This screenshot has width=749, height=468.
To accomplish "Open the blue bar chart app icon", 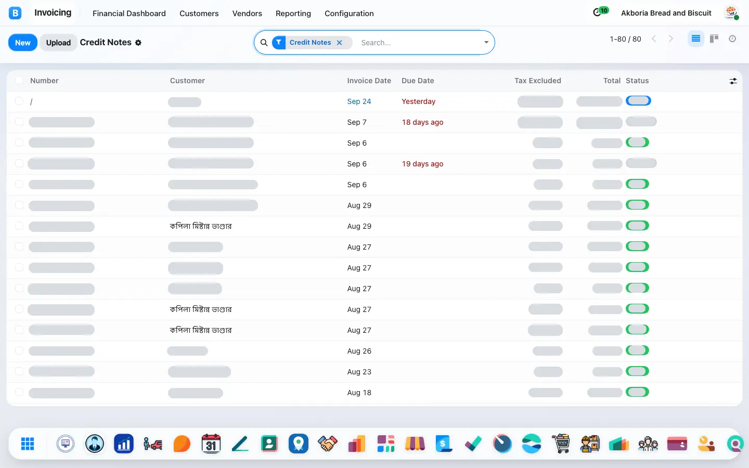I will (124, 444).
